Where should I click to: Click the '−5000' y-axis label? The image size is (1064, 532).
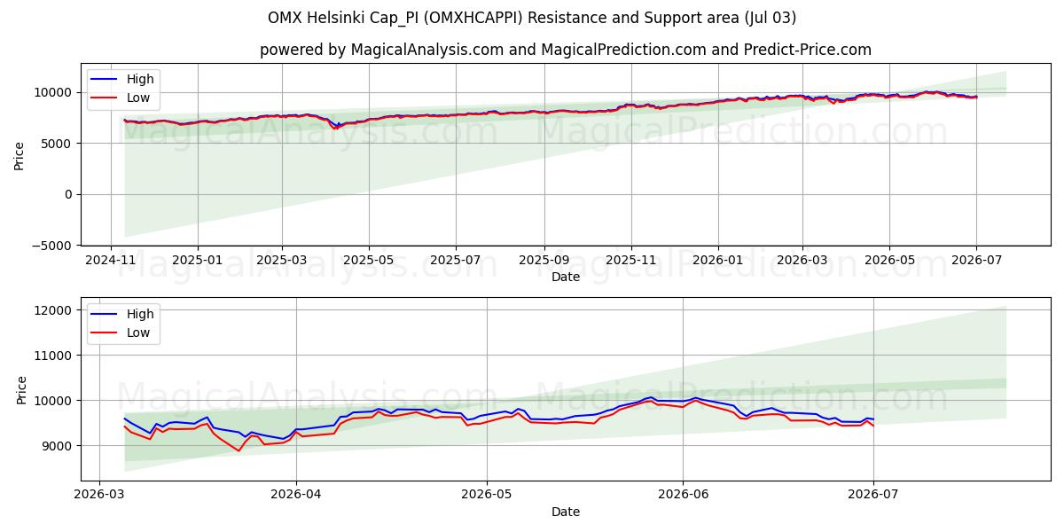tap(51, 246)
